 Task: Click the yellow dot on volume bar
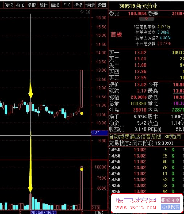point(82,169)
